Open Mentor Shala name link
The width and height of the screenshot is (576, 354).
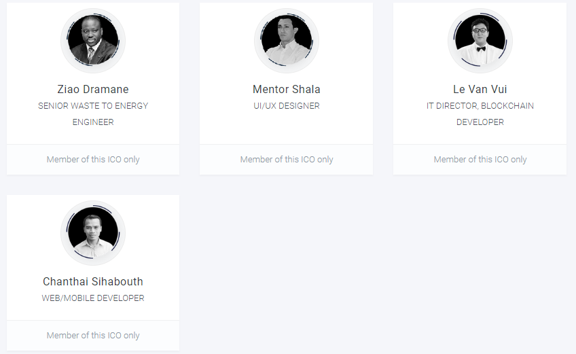point(286,89)
